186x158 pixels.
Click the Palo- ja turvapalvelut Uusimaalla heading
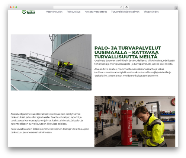pyautogui.click(x=128, y=52)
